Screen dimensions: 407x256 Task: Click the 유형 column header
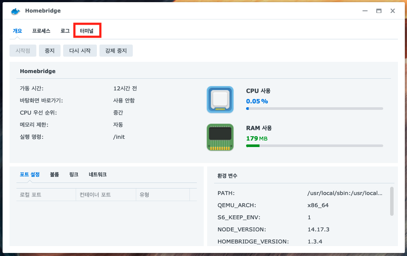click(x=163, y=195)
